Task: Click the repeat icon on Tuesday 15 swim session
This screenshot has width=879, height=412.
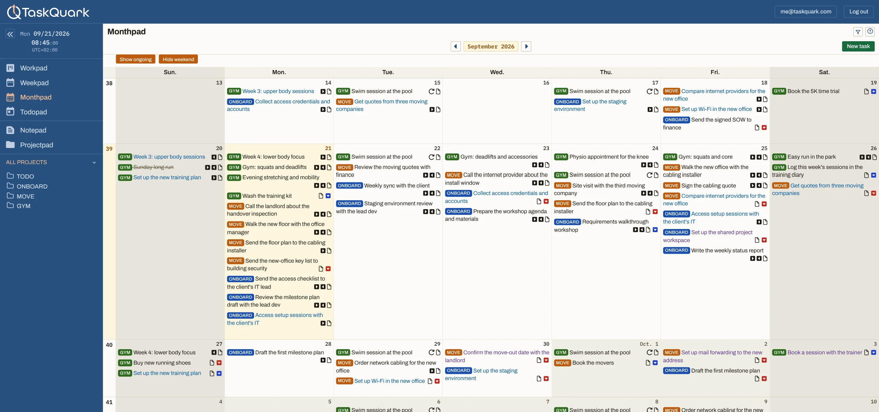Action: coord(432,91)
